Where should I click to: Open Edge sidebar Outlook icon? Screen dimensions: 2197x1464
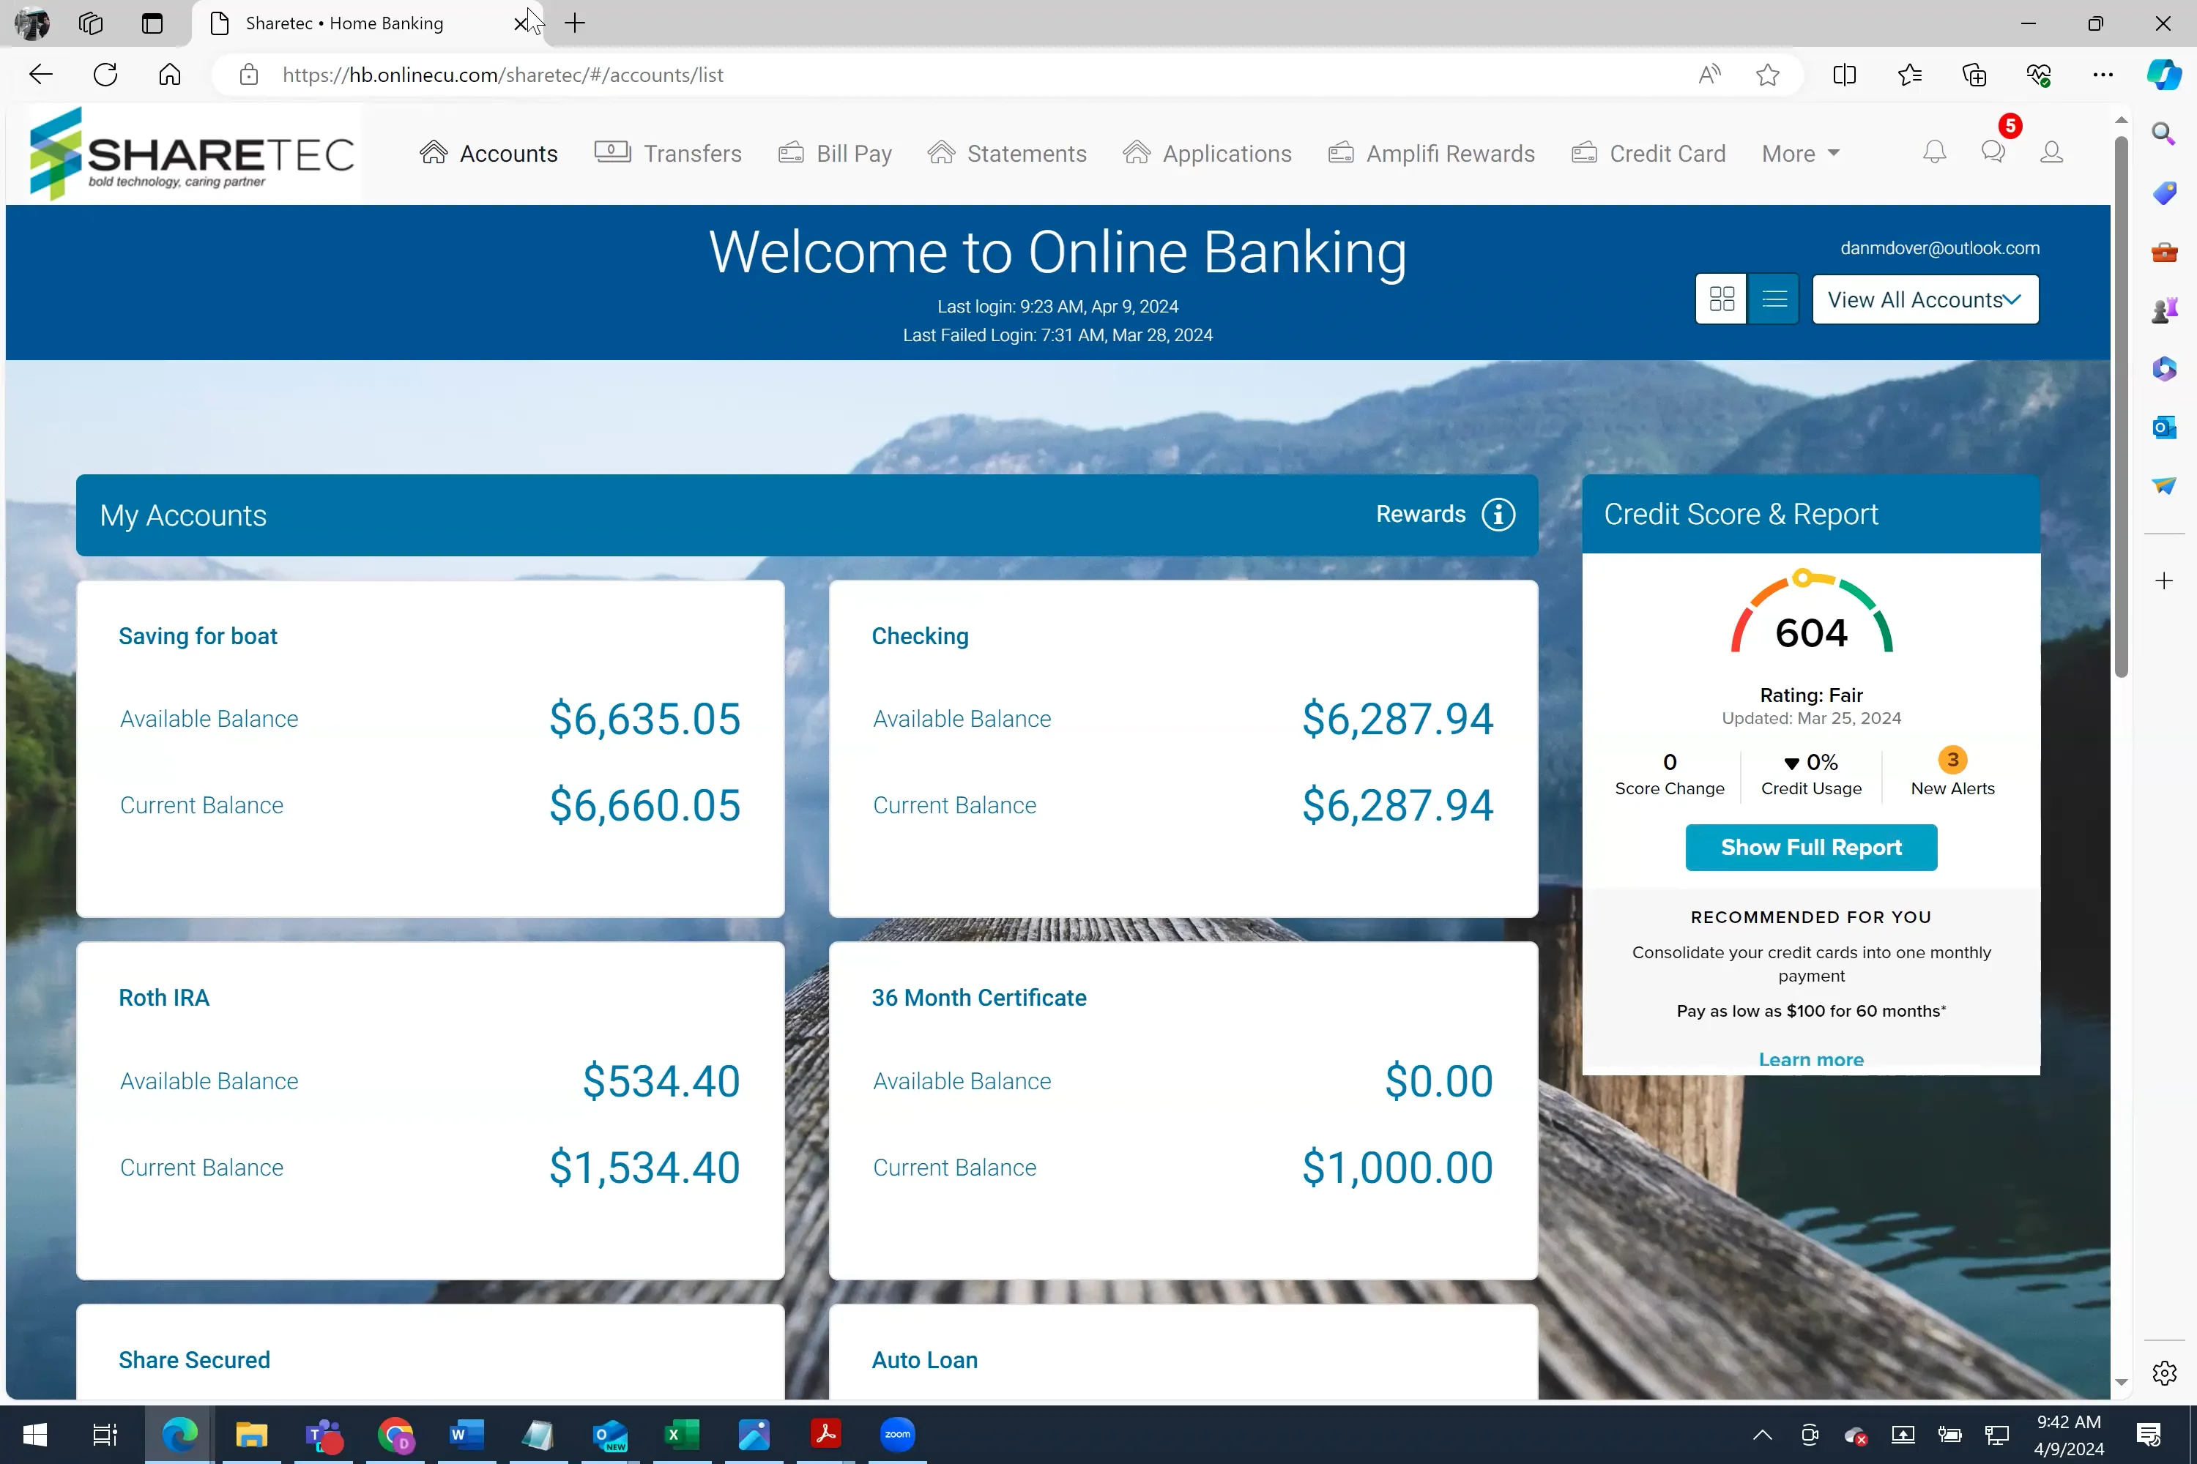(x=2163, y=427)
